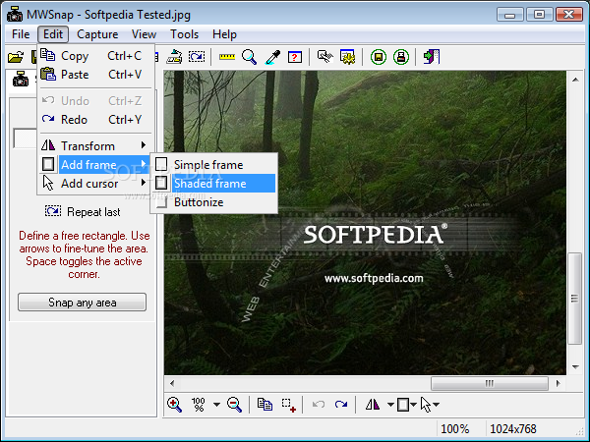
Task: Click the Zoom out magnifier icon
Action: pos(234,405)
